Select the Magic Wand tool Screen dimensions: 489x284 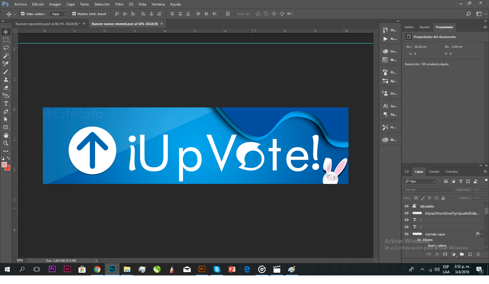pos(6,56)
